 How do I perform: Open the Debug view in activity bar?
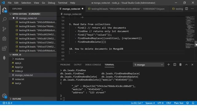click(4, 39)
